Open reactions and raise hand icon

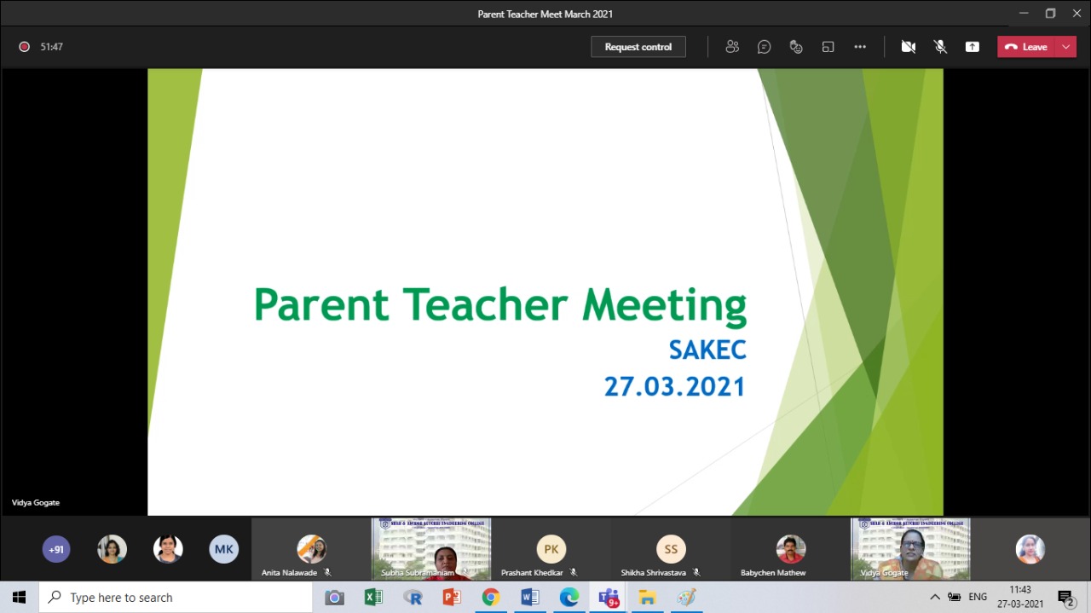(x=796, y=47)
